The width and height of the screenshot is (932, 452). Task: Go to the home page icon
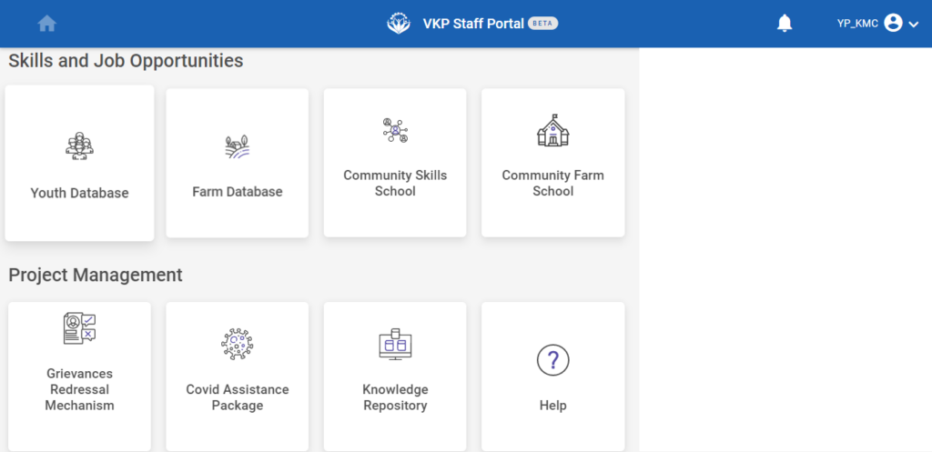pyautogui.click(x=47, y=24)
